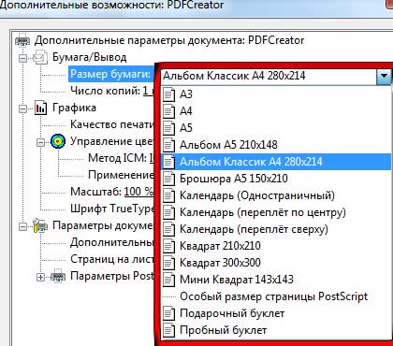
Task: Choose Особый размер страницы PostScript
Action: click(x=275, y=296)
